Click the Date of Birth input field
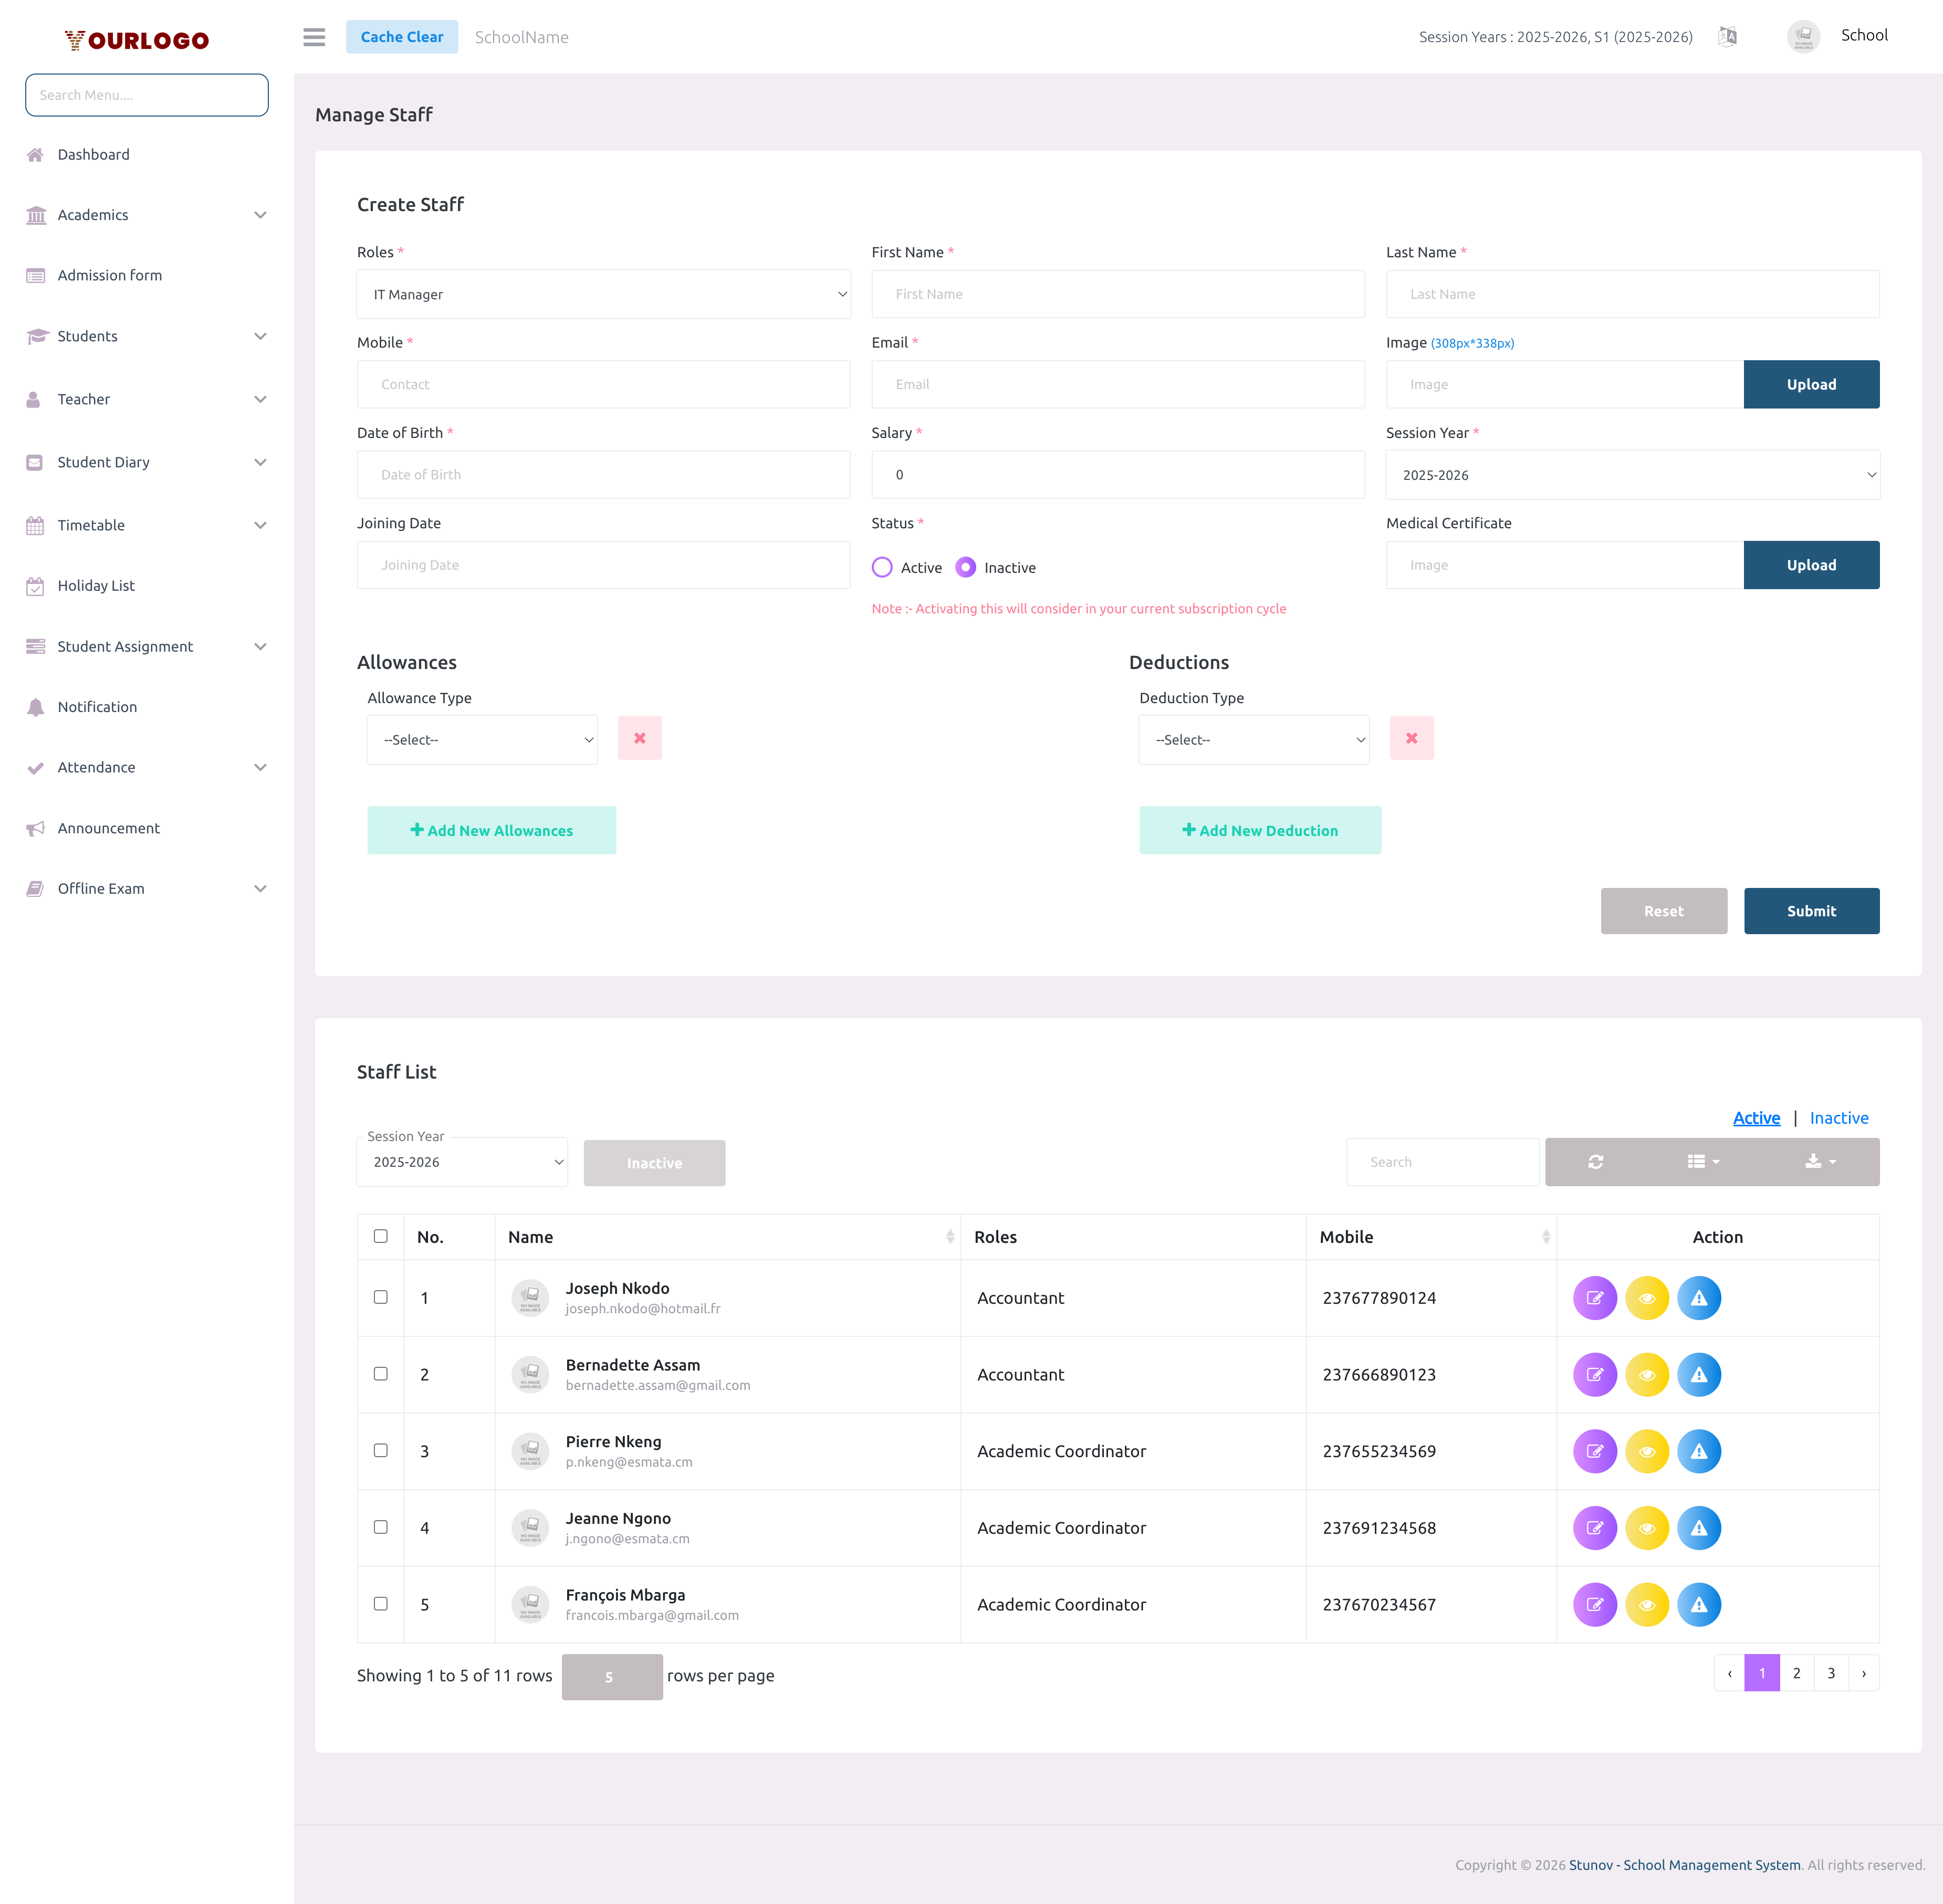This screenshot has height=1904, width=1943. (604, 474)
